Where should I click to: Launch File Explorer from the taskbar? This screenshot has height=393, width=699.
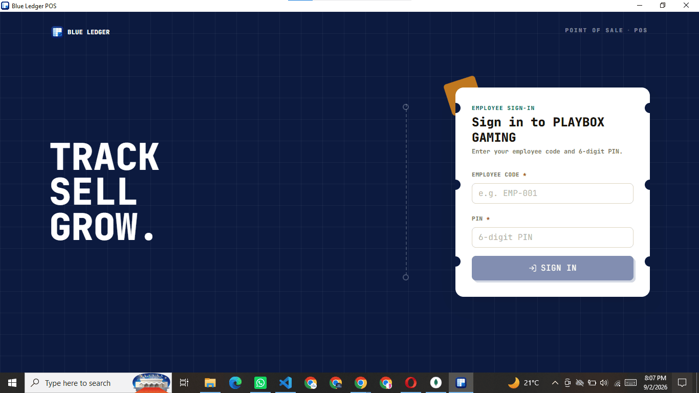pos(210,383)
